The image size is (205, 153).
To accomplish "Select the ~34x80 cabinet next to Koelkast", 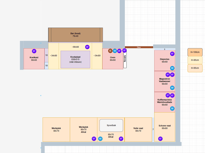I will click(54, 56).
